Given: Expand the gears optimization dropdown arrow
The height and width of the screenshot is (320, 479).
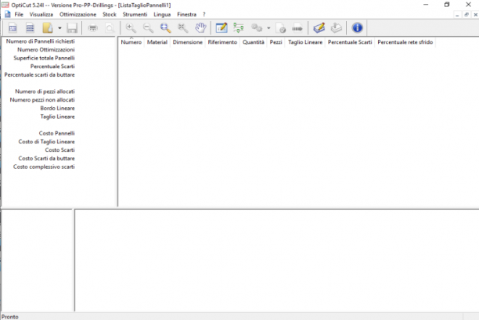Looking at the screenshot, I should [268, 28].
